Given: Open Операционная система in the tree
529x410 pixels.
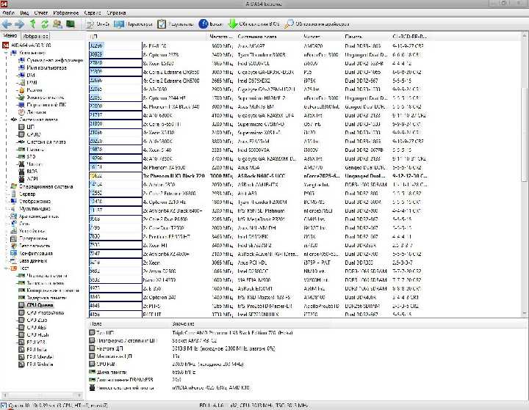Looking at the screenshot, I should 42,186.
